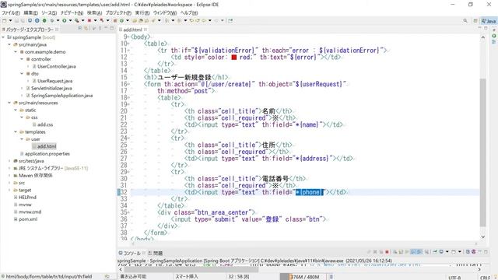
Task: Click the search magnifier icon at top right
Action: (x=465, y=21)
